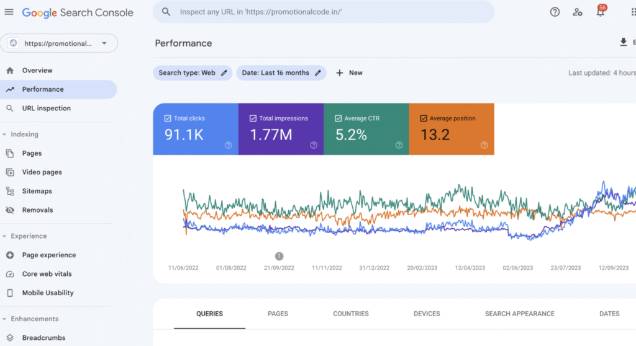
Task: Click the Average position help icon
Action: (x=484, y=145)
